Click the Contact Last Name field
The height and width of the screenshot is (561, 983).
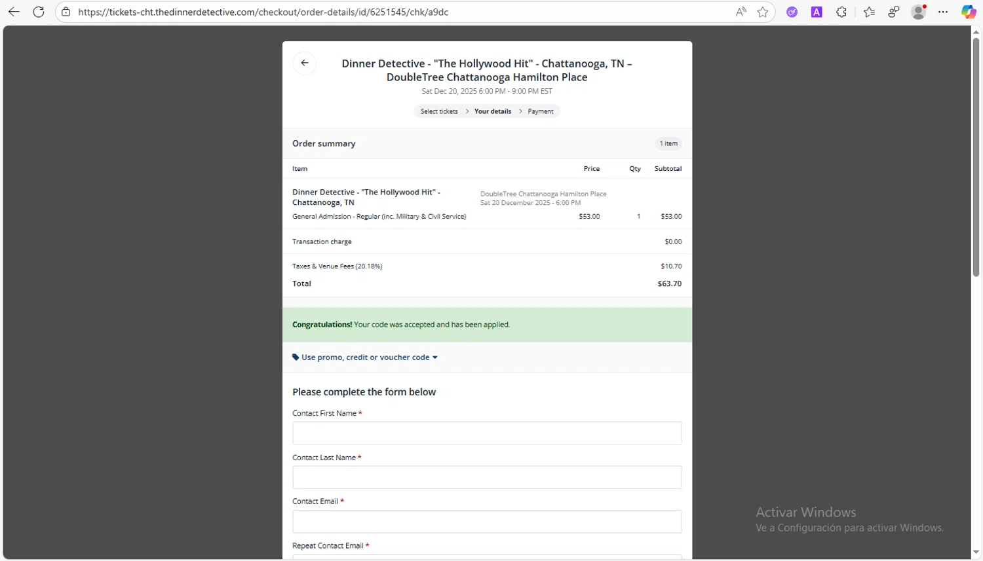[x=487, y=477]
